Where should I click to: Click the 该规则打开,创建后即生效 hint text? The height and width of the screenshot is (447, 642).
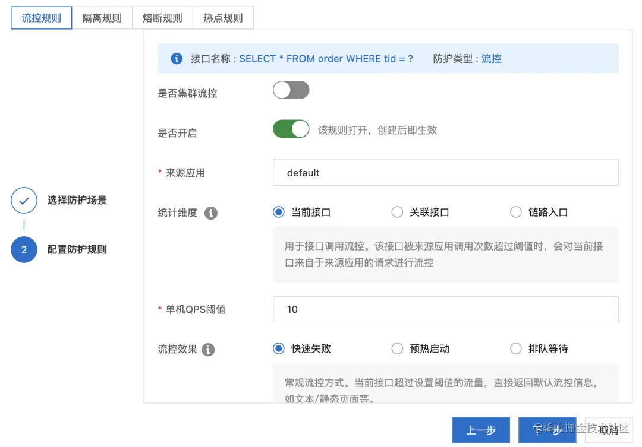(377, 130)
